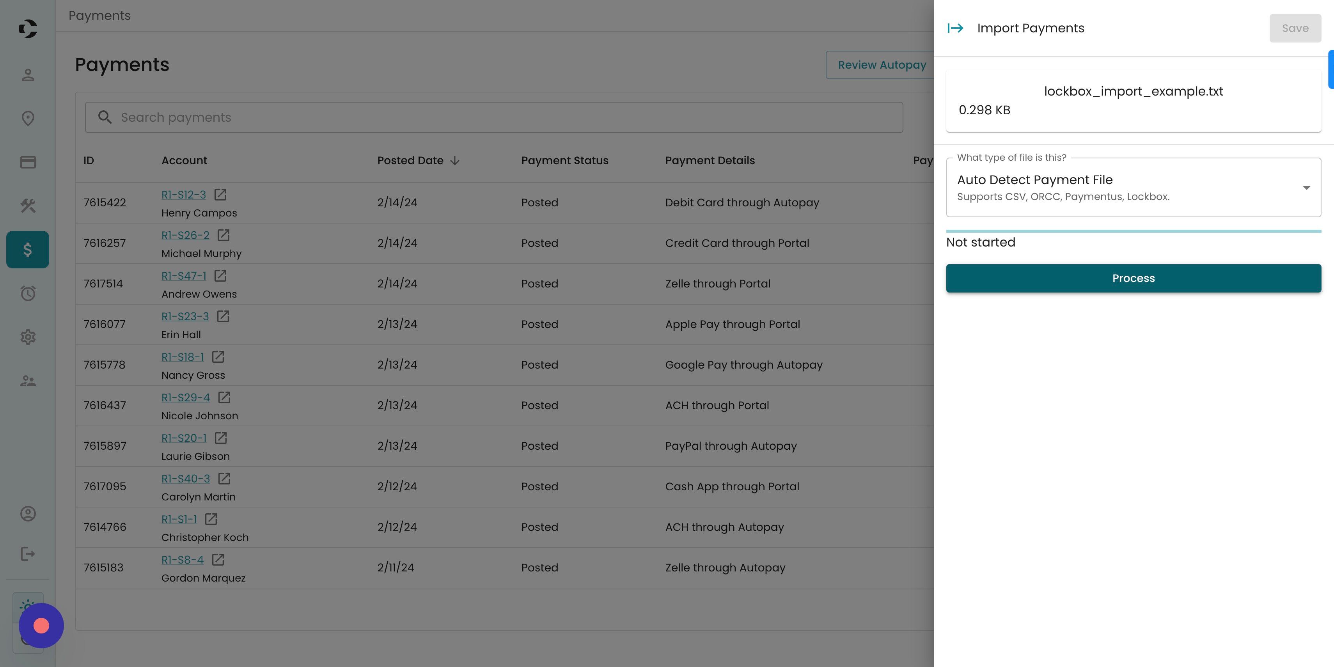Click the import progress bar

coord(1133,231)
